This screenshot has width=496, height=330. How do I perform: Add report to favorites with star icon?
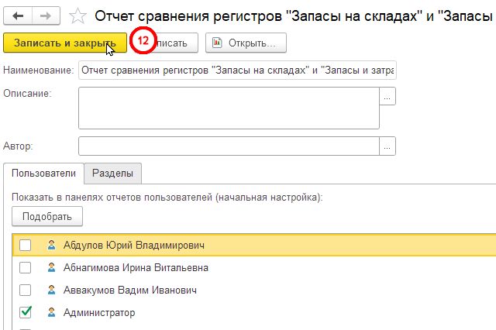coord(77,15)
